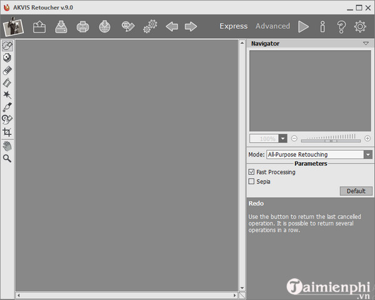Select the paintbrush retouch tool

[7, 107]
